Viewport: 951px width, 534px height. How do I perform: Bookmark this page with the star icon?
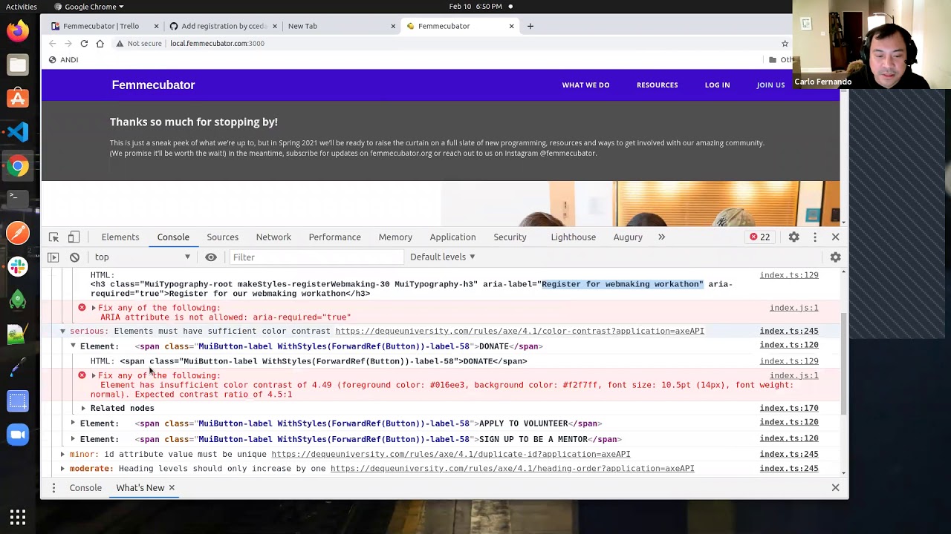pyautogui.click(x=785, y=44)
